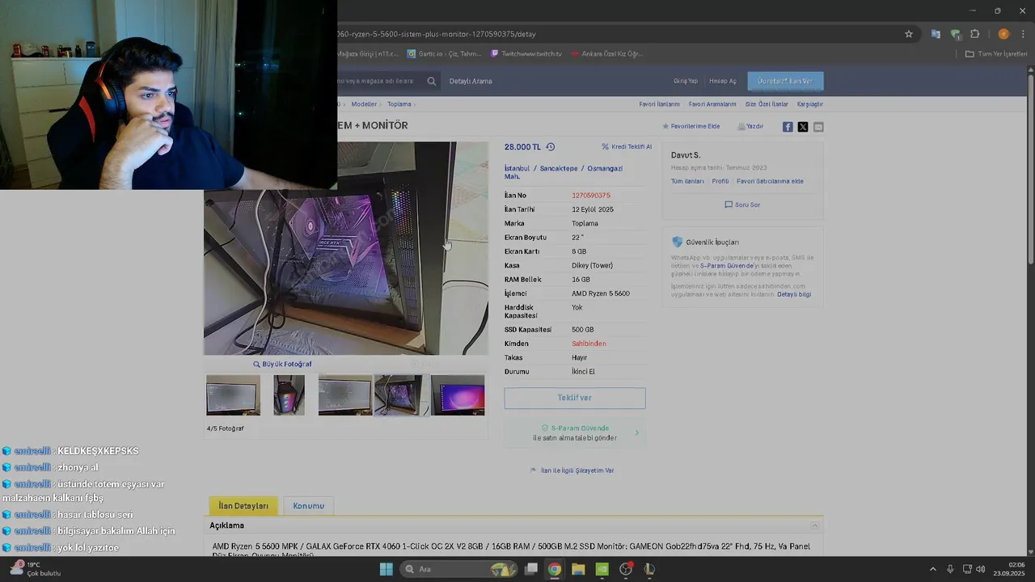
Task: Click Giriş Yap link
Action: [686, 81]
